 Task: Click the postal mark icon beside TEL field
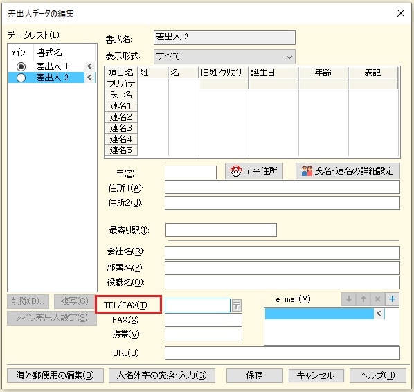pyautogui.click(x=237, y=305)
